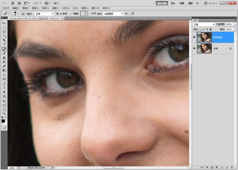Select the Brush tool

tap(4, 54)
